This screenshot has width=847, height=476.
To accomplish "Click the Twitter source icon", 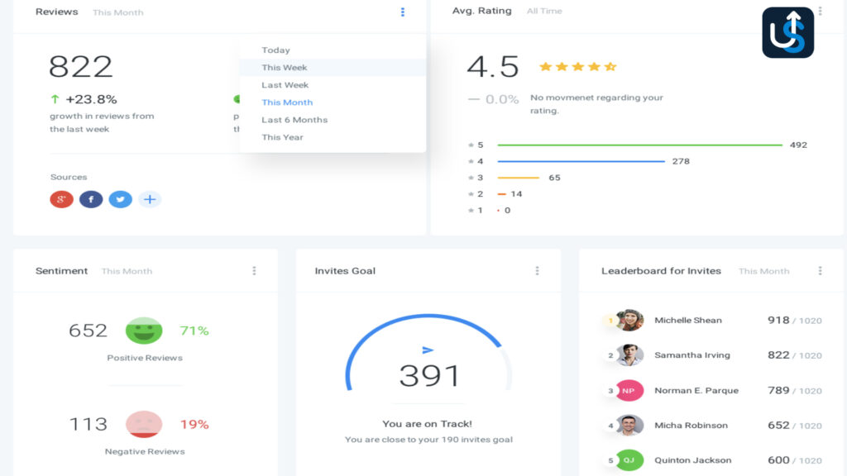I will point(121,199).
